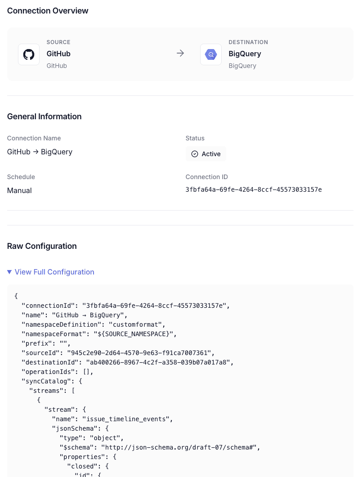Image resolution: width=362 pixels, height=477 pixels.
Task: Click the arrow between source and destination
Action: tap(180, 53)
